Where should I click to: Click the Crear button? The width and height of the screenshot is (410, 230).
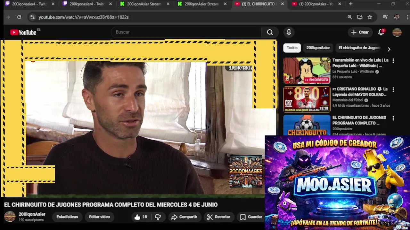(x=360, y=32)
